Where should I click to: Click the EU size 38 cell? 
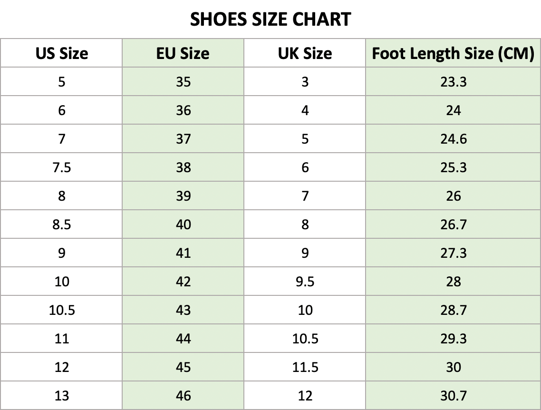[x=183, y=167]
